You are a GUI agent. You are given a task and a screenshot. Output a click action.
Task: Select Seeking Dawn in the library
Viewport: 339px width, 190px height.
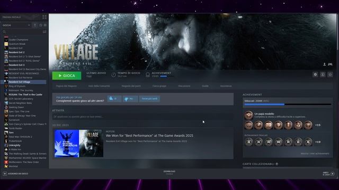pyautogui.click(x=16, y=107)
